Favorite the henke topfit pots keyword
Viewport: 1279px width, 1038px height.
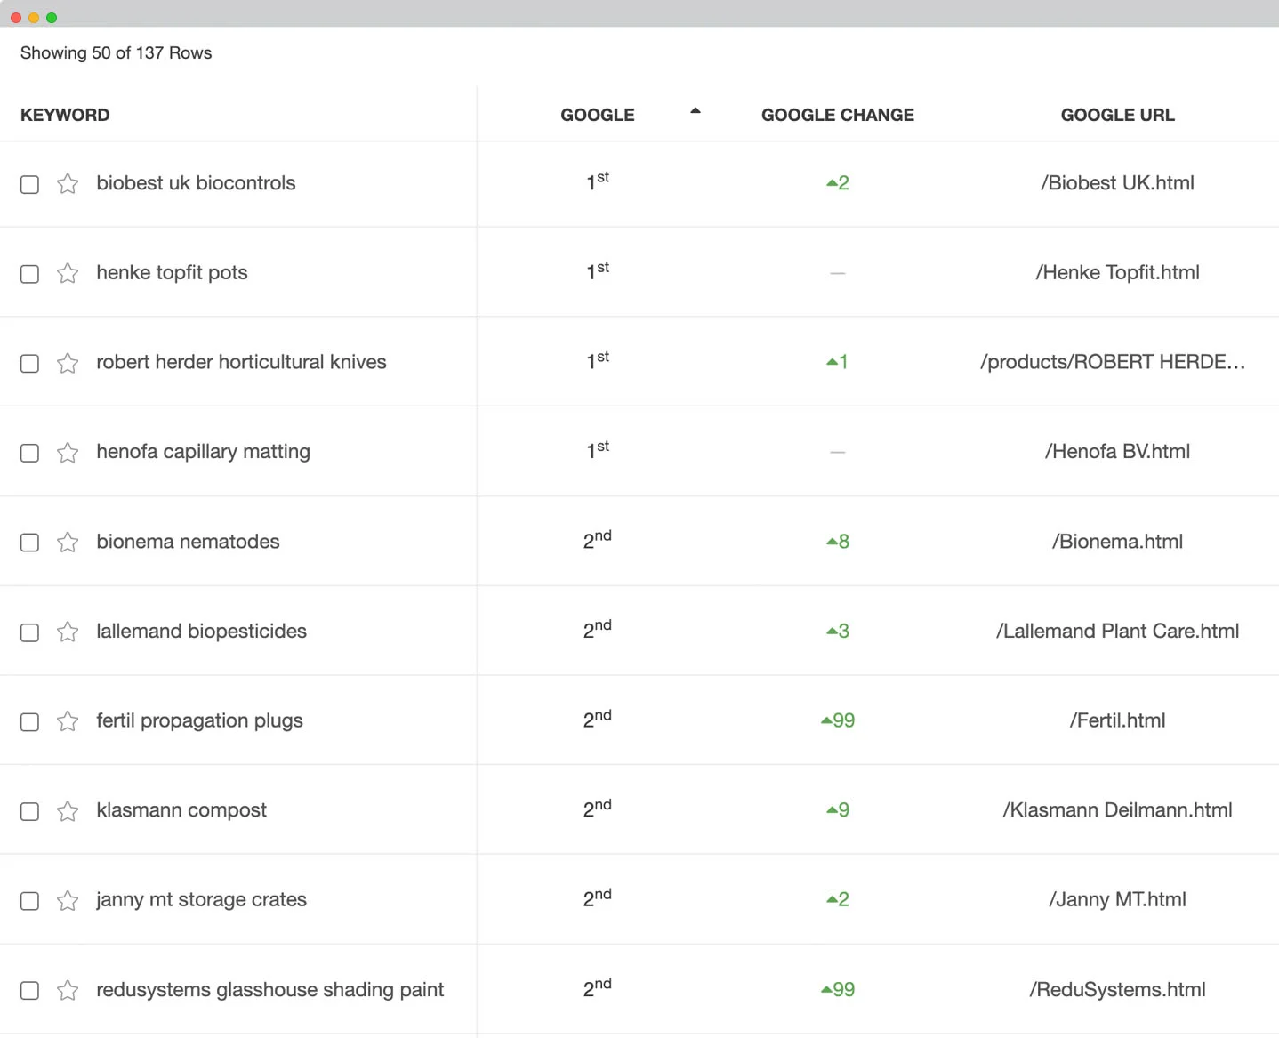tap(68, 273)
